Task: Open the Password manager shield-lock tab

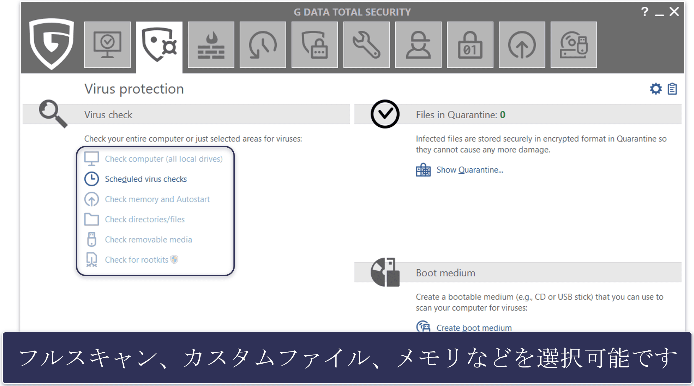Action: [315, 45]
